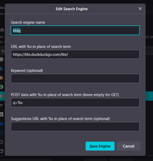Viewport: 153px width, 161px height.
Task: Cancel editing the search engine
Action: [128, 146]
